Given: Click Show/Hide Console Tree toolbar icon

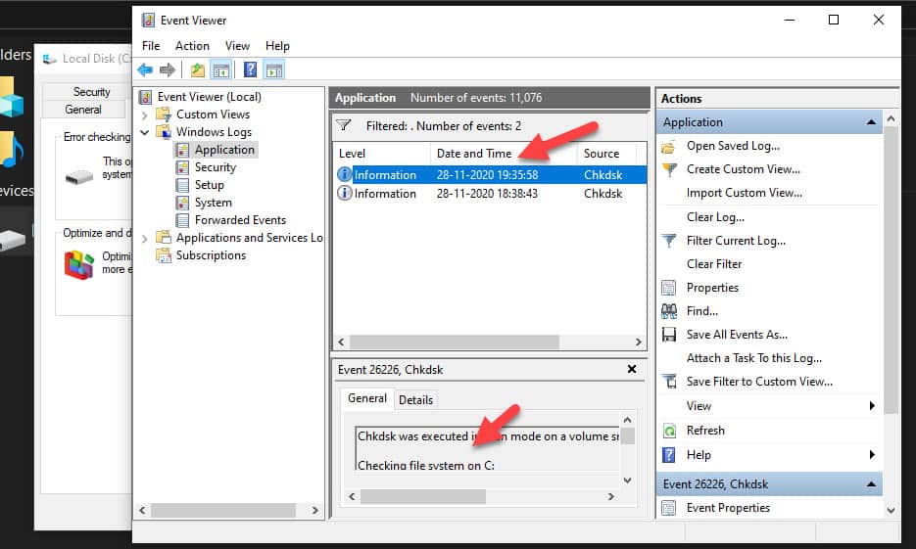Looking at the screenshot, I should pyautogui.click(x=220, y=70).
